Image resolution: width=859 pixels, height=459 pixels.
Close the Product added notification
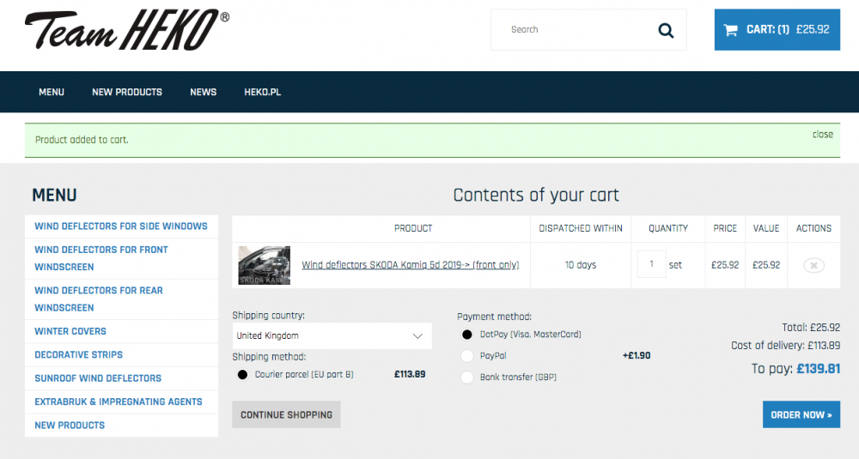[822, 135]
